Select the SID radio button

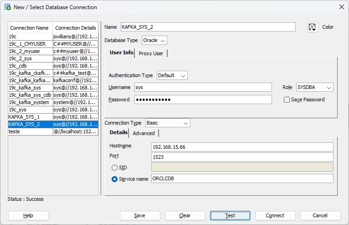(114, 167)
